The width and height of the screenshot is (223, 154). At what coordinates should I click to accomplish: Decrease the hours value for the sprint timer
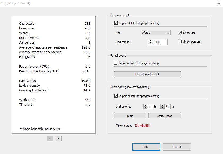[145, 107]
